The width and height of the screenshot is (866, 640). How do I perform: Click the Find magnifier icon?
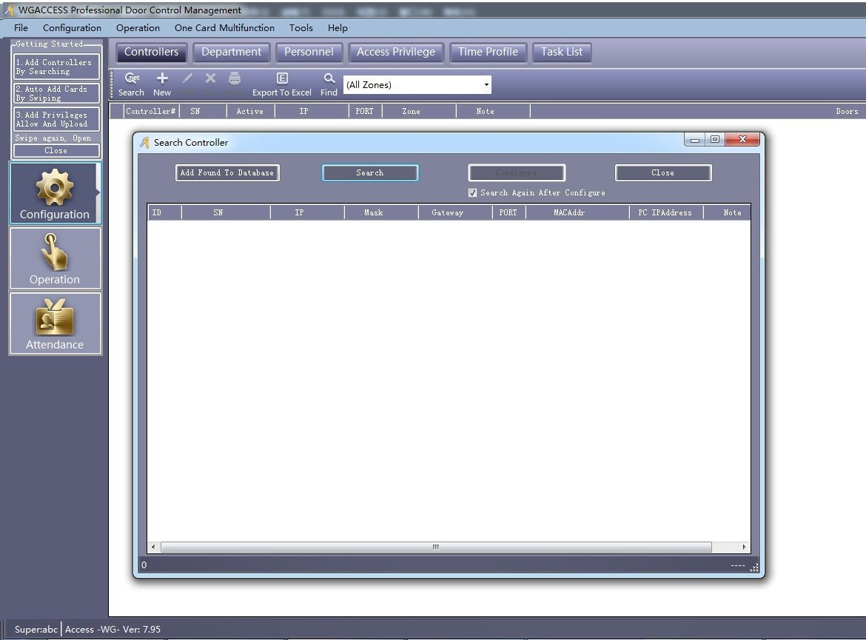click(329, 78)
